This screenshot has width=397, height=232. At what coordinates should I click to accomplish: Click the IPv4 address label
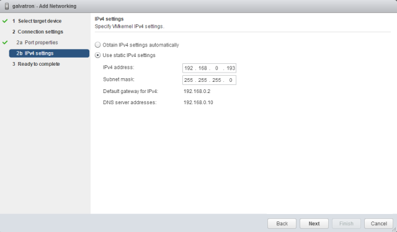(x=118, y=68)
